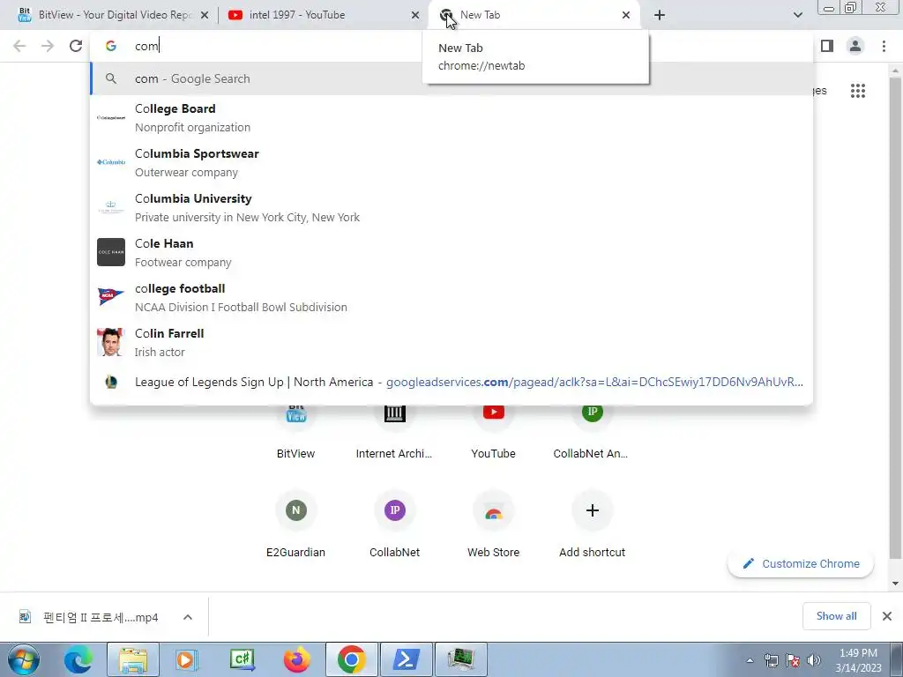Screen dimensions: 903x677
Task: Open League of Legends Sign Up suggestion
Action: coord(451,382)
